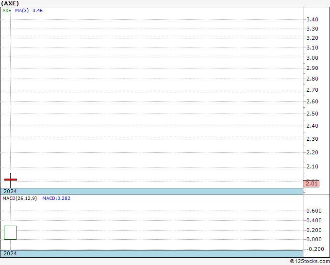Click the MA(3) indicator label
The width and height of the screenshot is (330, 265).
point(22,11)
